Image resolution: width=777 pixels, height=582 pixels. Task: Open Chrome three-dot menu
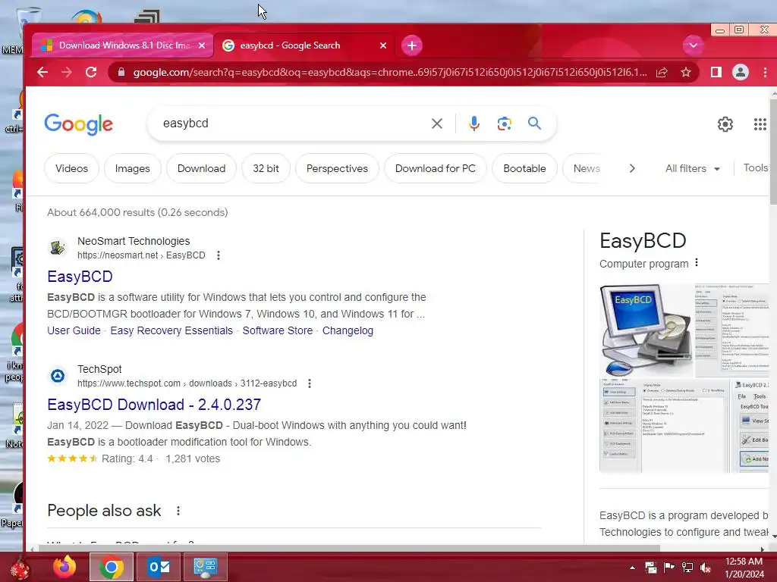765,72
